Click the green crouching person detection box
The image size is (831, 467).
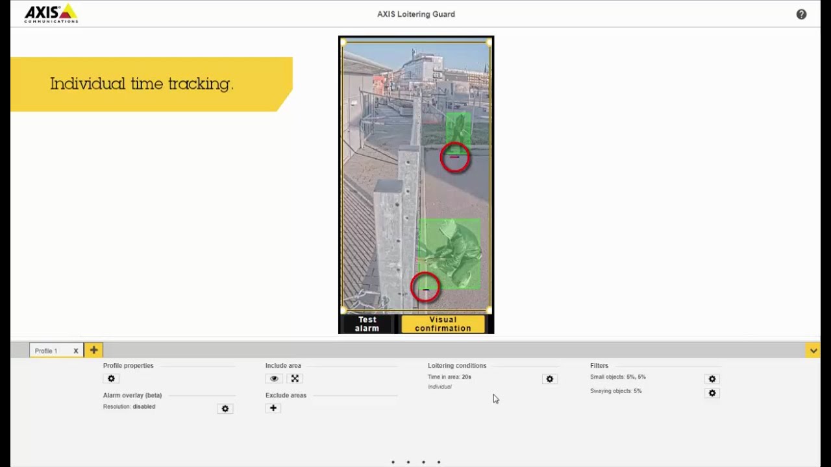(451, 254)
